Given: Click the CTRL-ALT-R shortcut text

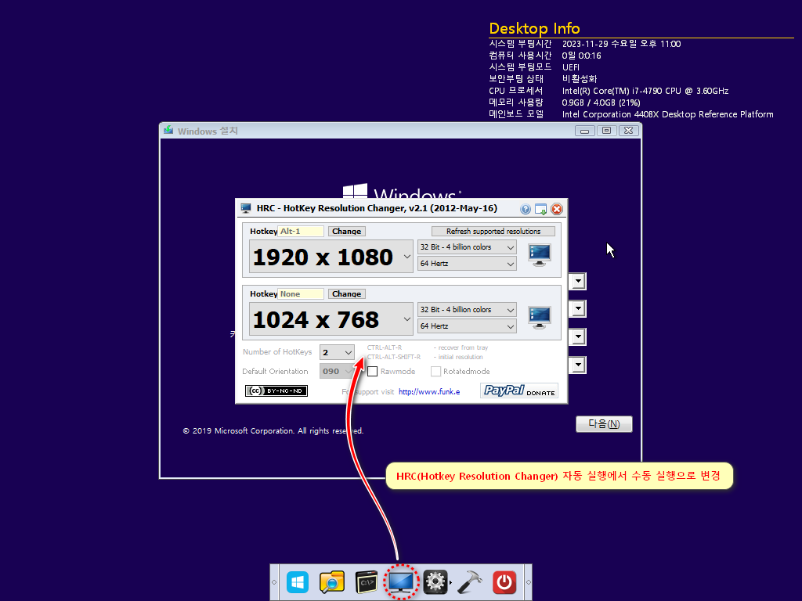Looking at the screenshot, I should tap(385, 348).
